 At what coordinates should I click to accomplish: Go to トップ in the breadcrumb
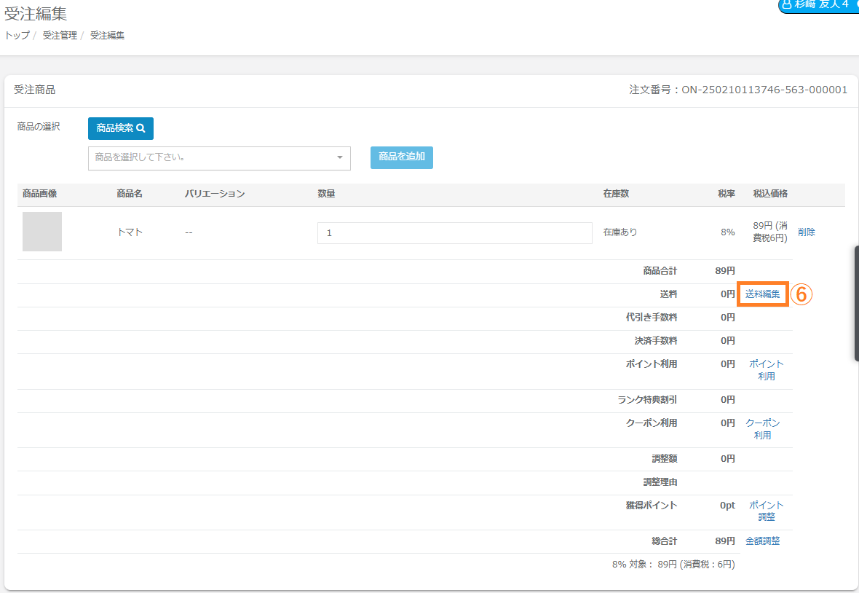[x=17, y=35]
